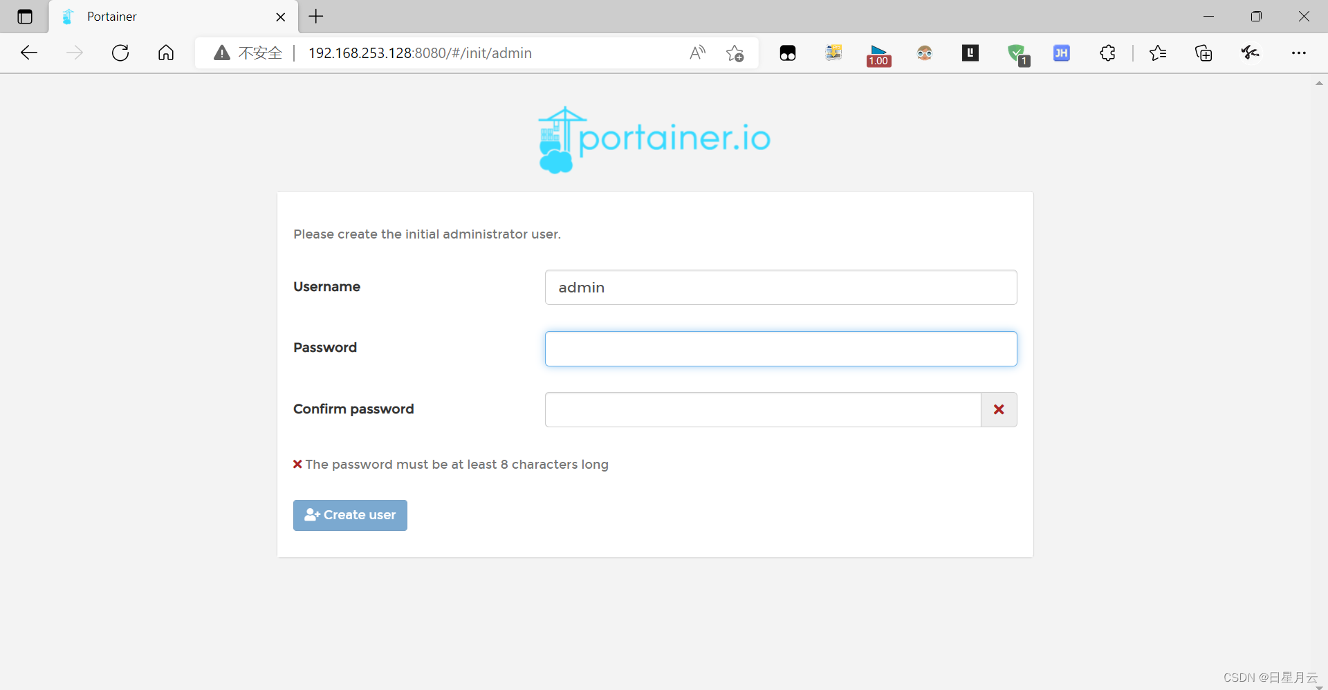Click the Home button in toolbar
The image size is (1328, 690).
click(165, 53)
